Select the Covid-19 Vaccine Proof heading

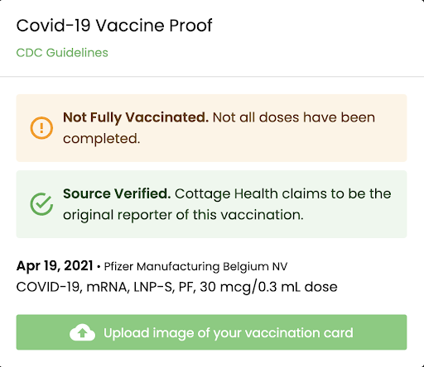(x=114, y=26)
